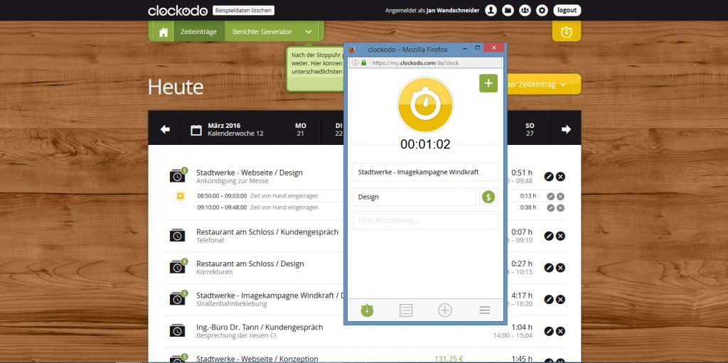Edit the 08:50:00 – 09:03:00 sub-entry
Screen dimensions: 728x363
tap(551, 196)
